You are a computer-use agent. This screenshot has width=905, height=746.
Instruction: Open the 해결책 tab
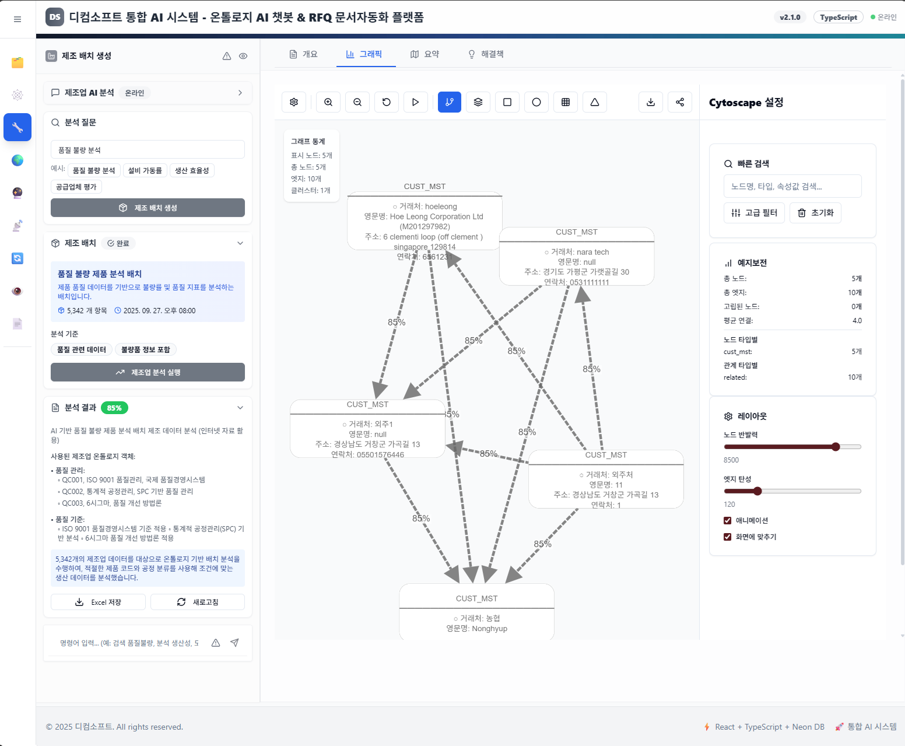click(x=486, y=54)
